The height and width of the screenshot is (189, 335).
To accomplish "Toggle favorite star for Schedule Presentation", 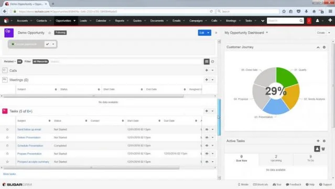I will pyautogui.click(x=7, y=145).
